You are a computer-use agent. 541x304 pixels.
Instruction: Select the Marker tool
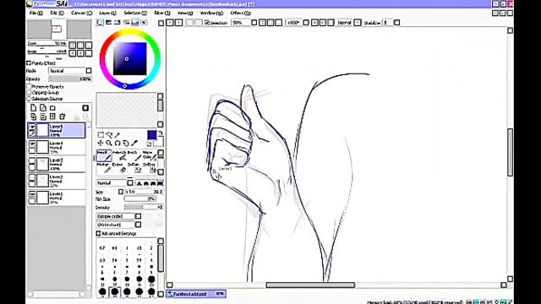tap(103, 168)
